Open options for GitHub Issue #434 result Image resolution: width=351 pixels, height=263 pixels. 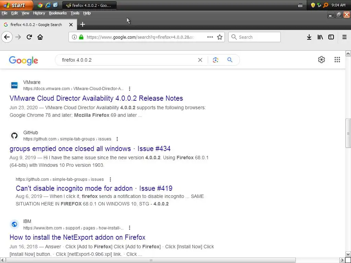(x=117, y=139)
